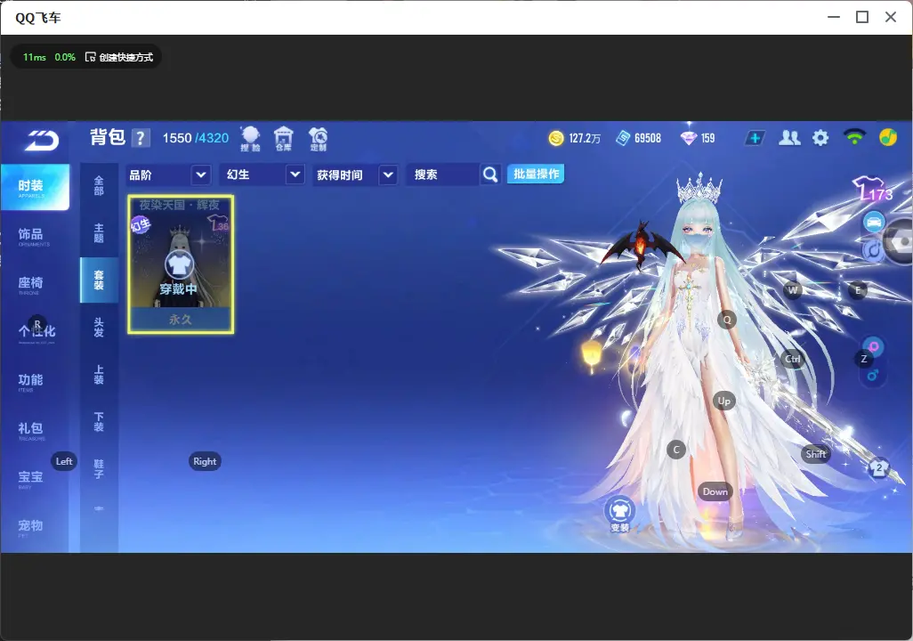Click the shirt icon on 夜染天国 card
The image size is (913, 641).
click(x=180, y=265)
